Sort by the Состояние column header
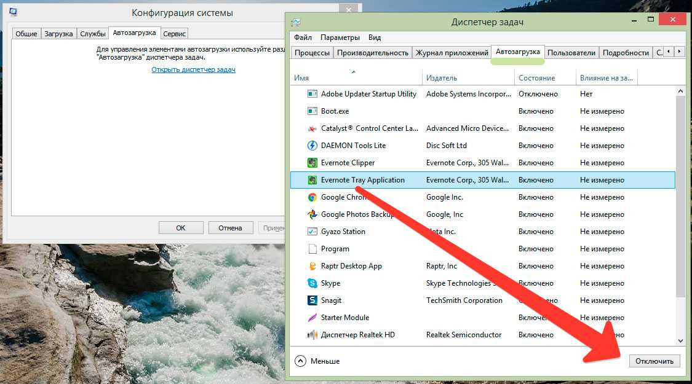Viewport: 692px width, 384px height. [x=545, y=77]
